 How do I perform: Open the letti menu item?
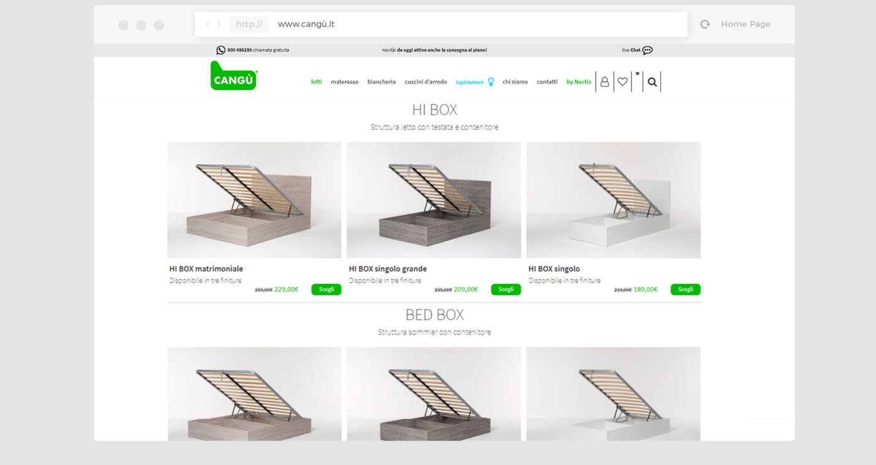(x=316, y=82)
